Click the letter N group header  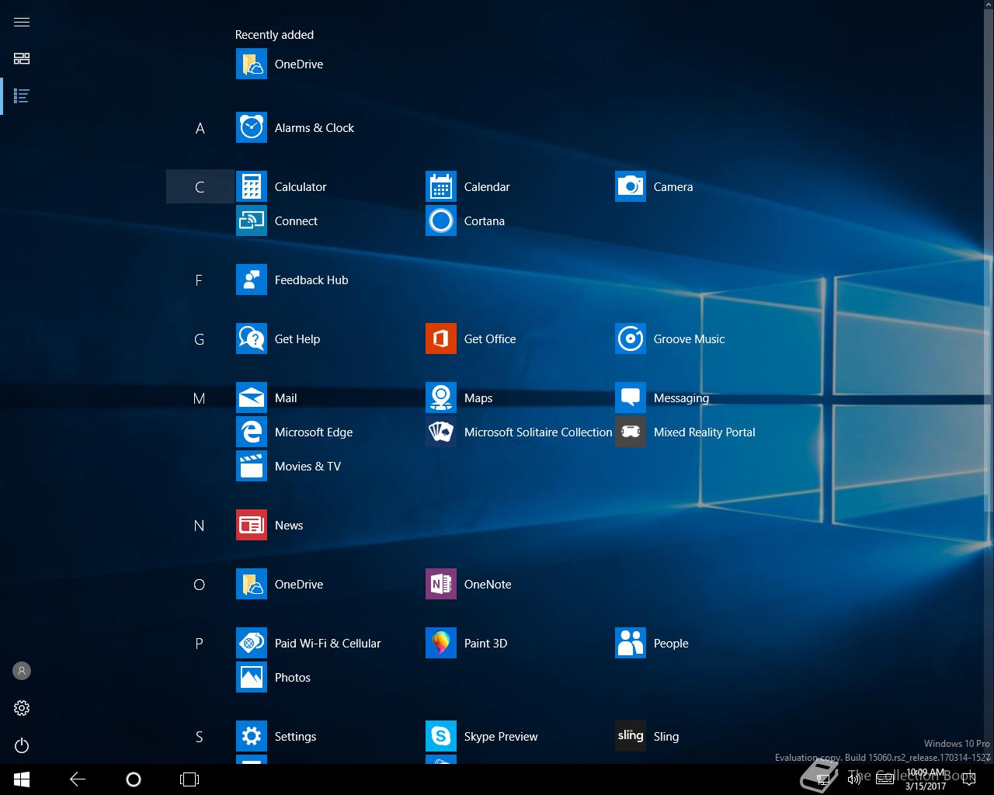(200, 526)
